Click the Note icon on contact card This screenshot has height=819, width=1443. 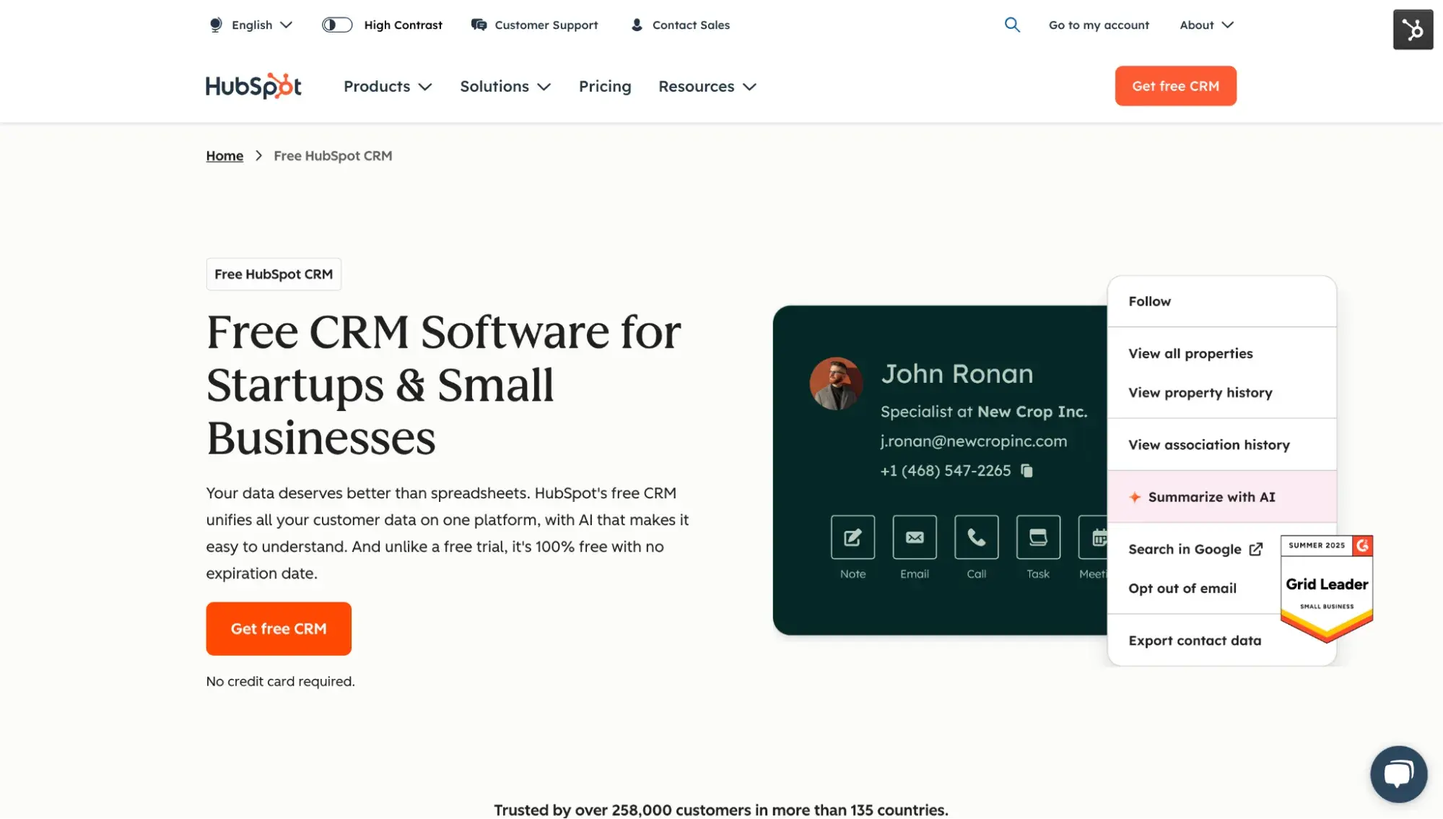853,537
